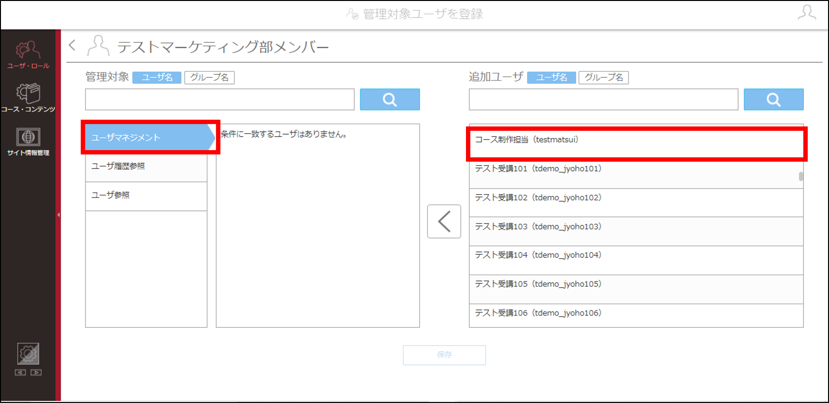
Task: Toggle ユーザ名 filter under 管理対象
Action: pos(157,77)
